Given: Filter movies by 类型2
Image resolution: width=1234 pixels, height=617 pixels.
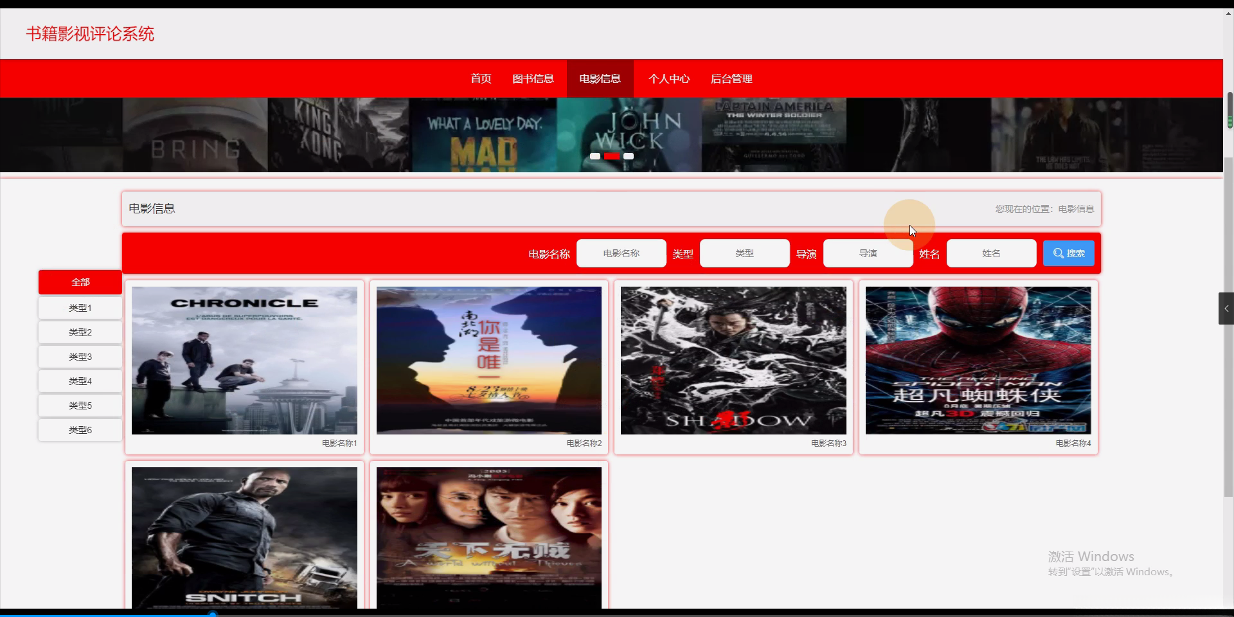Looking at the screenshot, I should [80, 332].
